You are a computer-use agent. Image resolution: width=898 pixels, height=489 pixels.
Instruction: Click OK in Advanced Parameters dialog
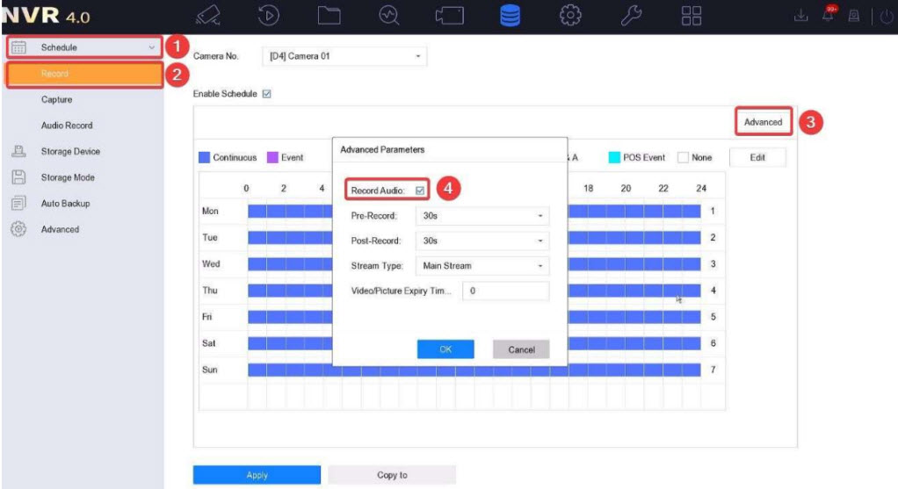pos(445,349)
